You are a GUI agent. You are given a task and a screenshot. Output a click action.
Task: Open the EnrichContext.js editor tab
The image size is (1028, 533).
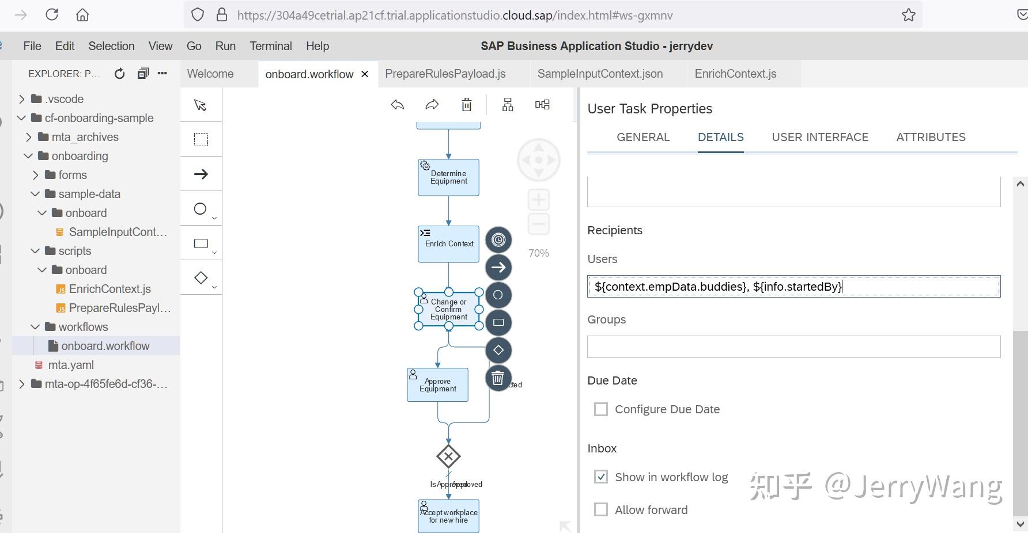coord(736,73)
